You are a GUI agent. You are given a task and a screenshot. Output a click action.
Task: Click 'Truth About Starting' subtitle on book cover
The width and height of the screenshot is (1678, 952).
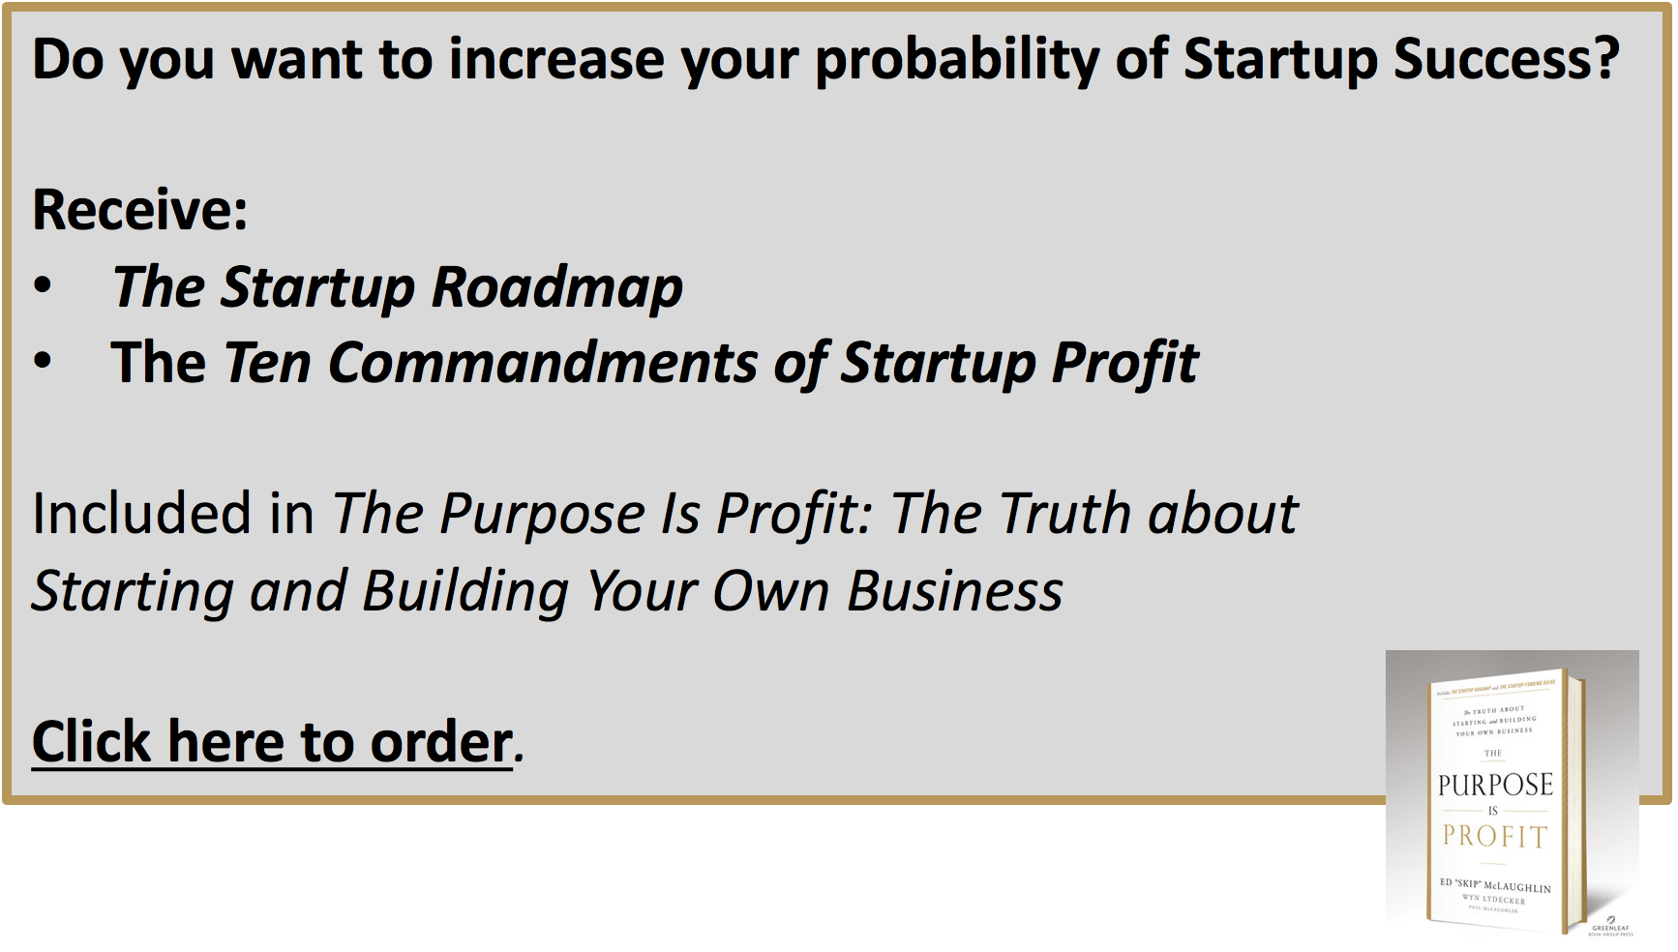pos(1494,720)
